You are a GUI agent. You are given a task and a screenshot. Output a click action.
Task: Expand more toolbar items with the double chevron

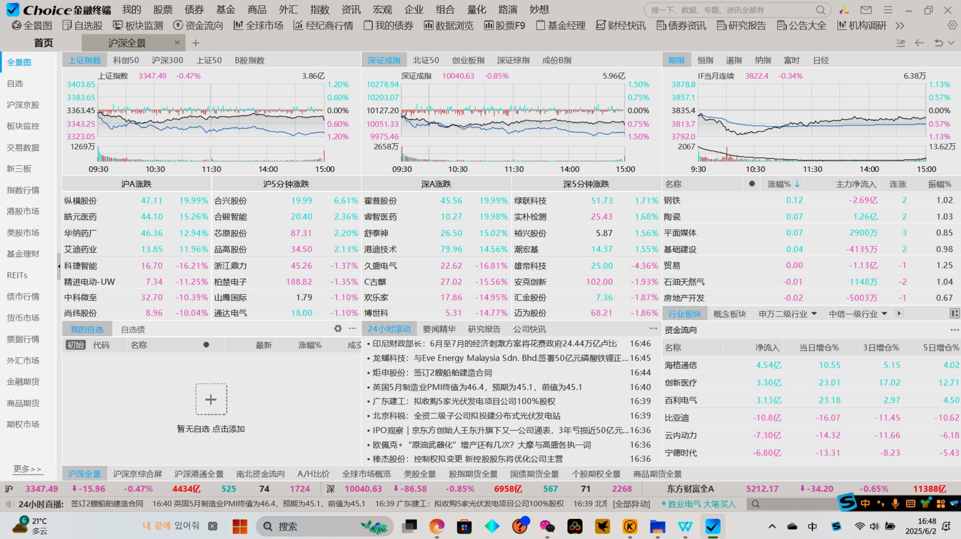click(899, 25)
